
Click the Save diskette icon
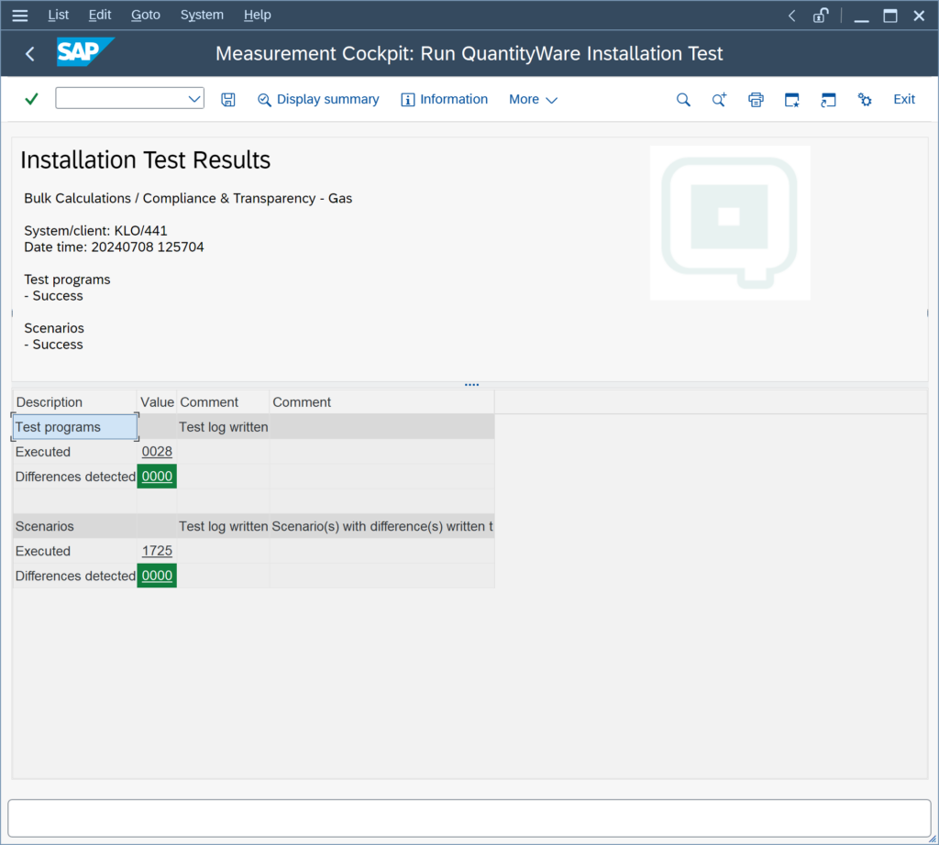tap(228, 99)
